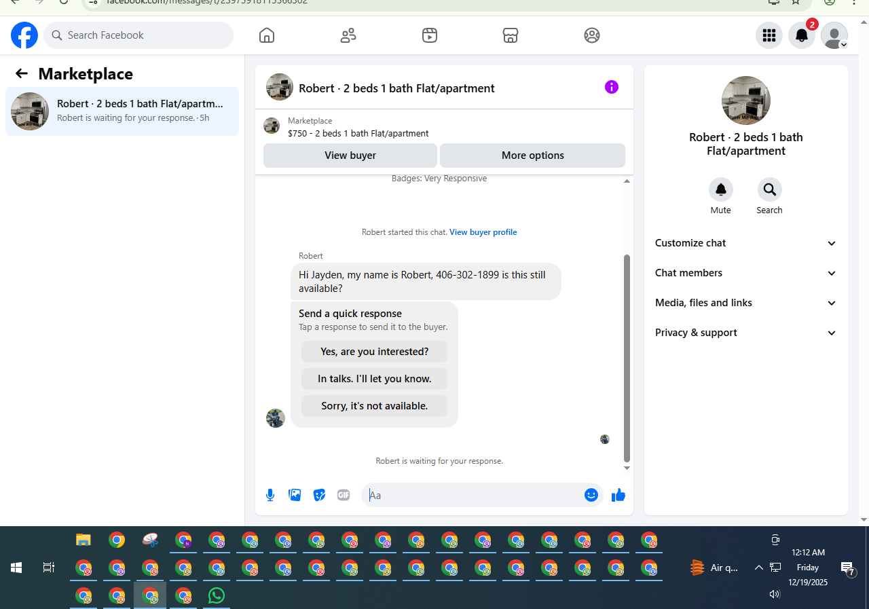Mute this chat with bell icon

pyautogui.click(x=721, y=189)
